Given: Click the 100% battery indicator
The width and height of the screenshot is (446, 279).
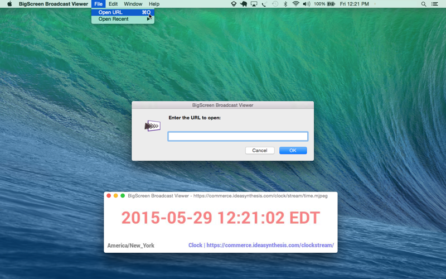Looking at the screenshot, I should 324,4.
